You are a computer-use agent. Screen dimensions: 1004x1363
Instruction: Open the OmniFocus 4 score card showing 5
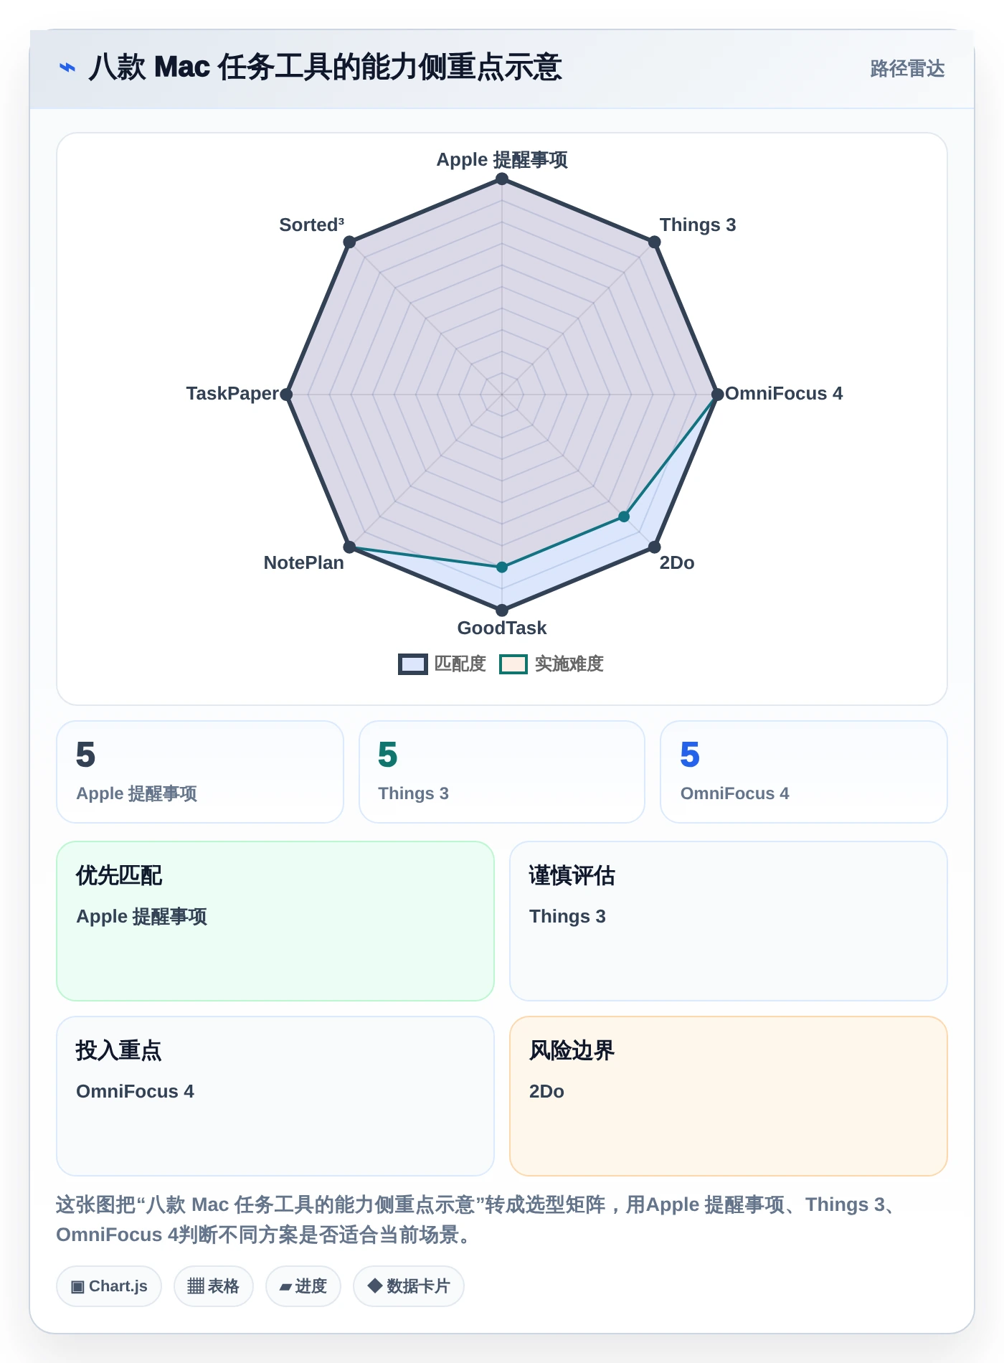[x=804, y=772]
